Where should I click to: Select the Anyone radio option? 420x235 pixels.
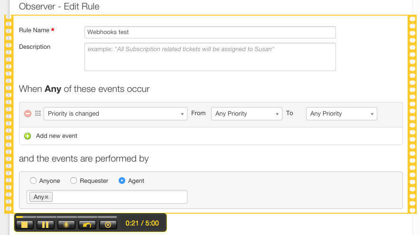pos(33,181)
